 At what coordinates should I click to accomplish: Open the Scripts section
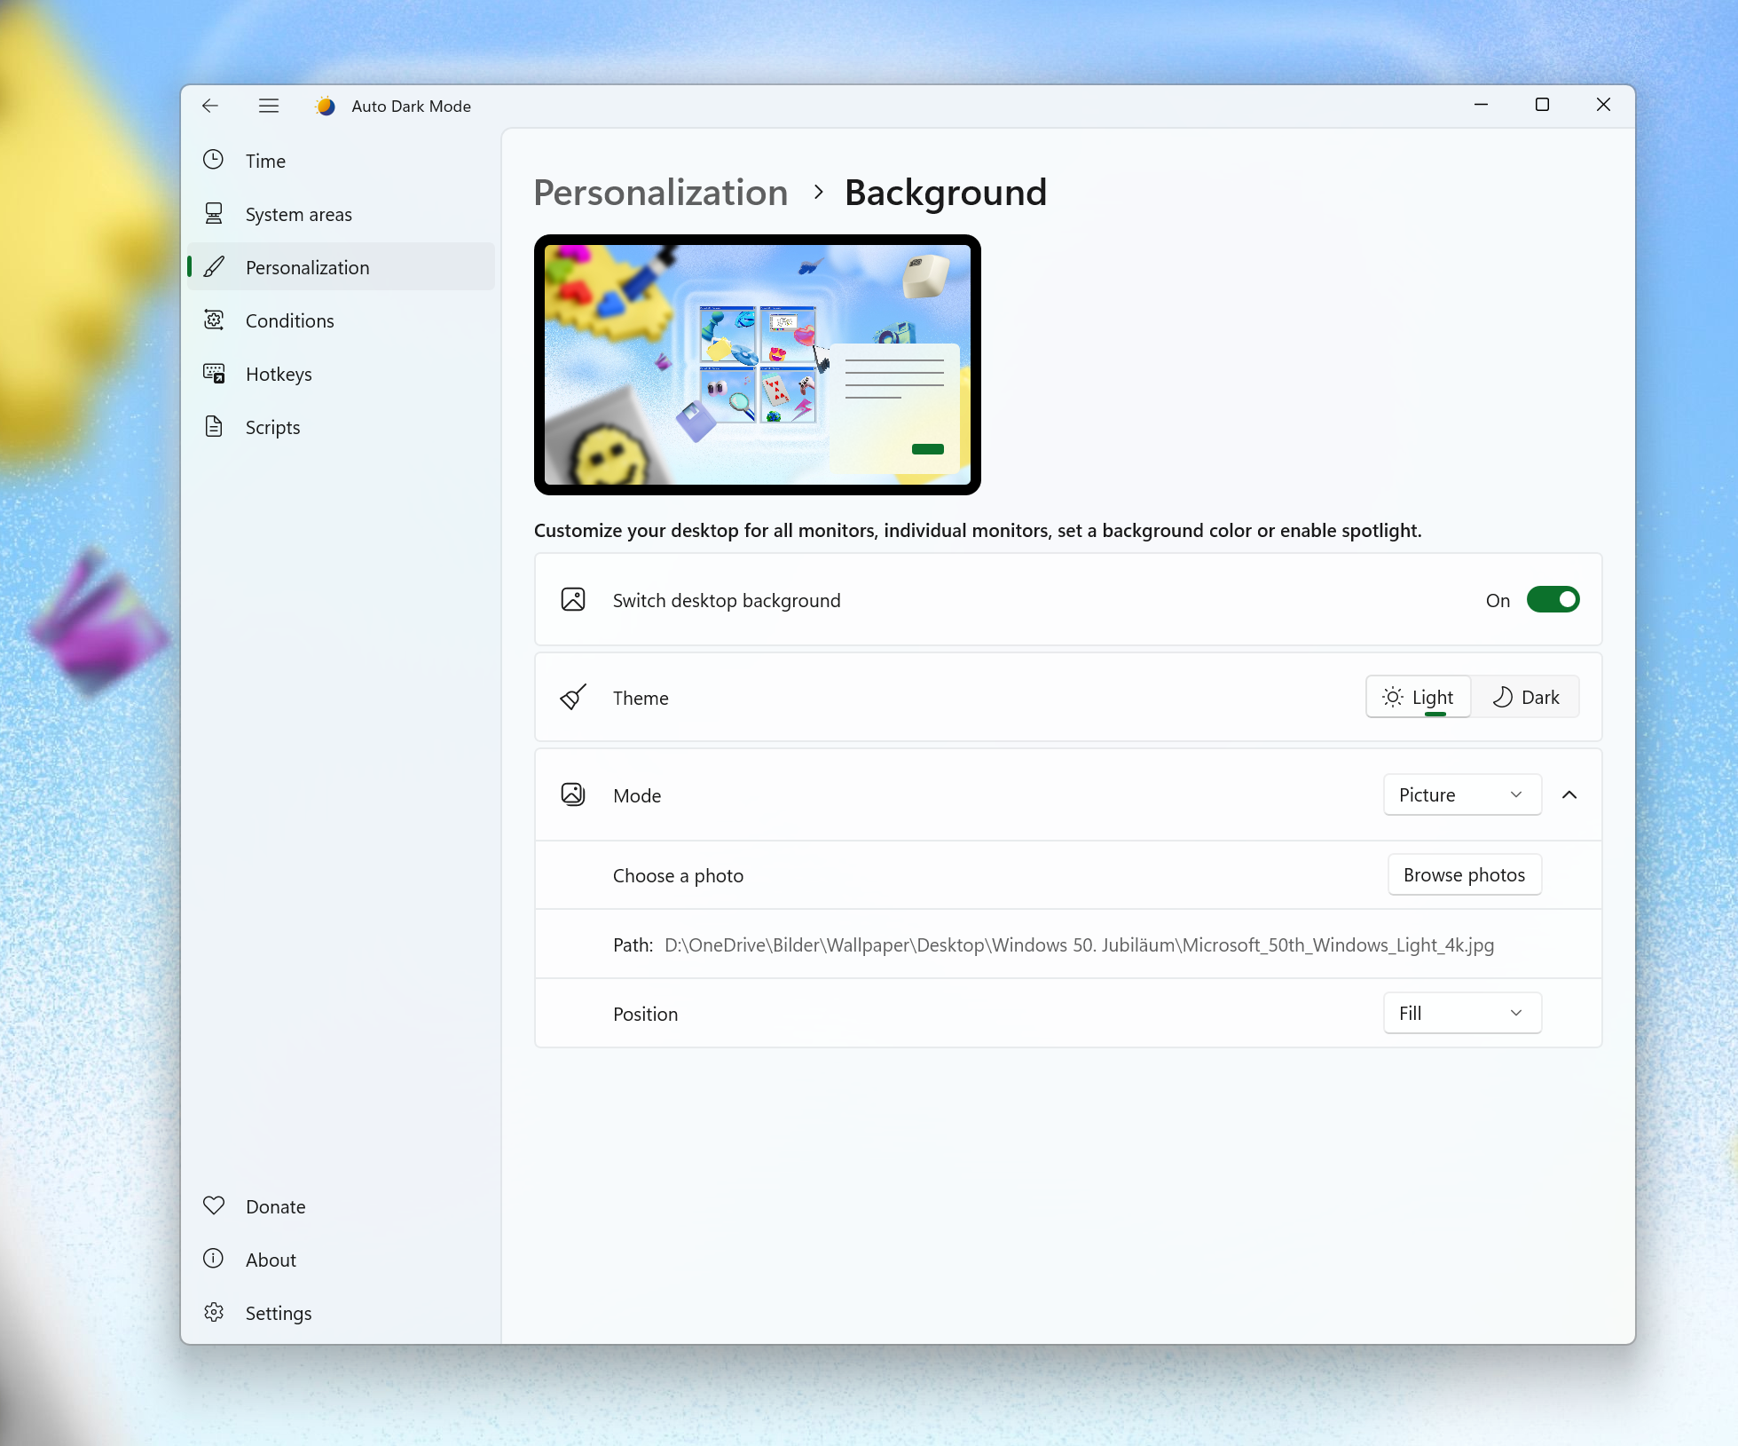(341, 427)
